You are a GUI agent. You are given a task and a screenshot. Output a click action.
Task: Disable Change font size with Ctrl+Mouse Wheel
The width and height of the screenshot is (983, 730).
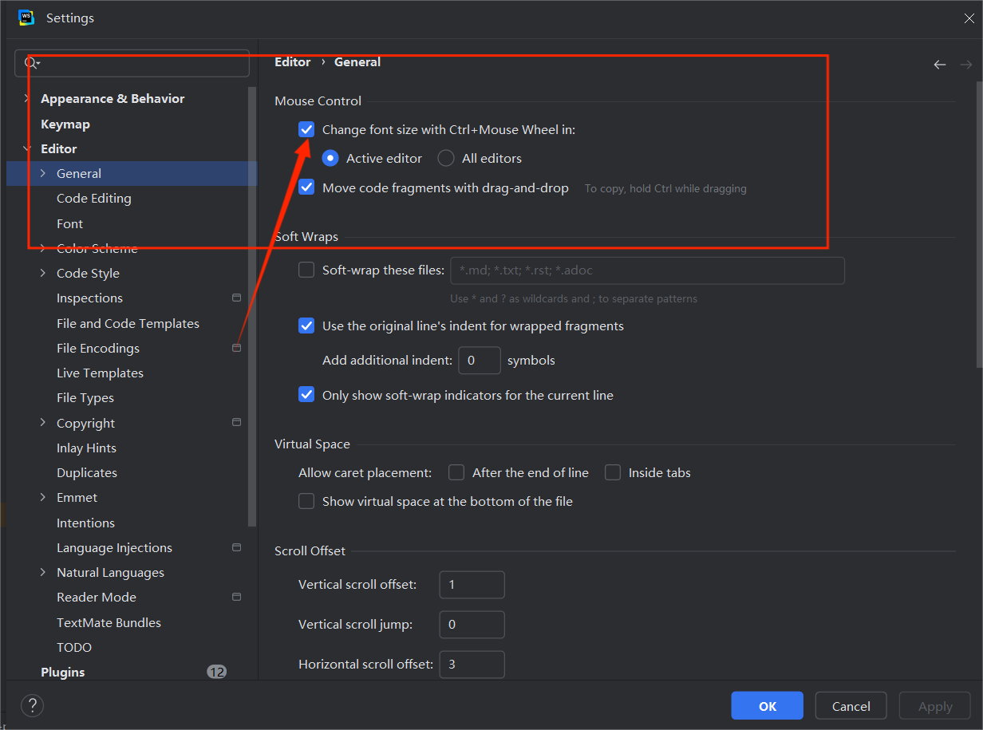[306, 129]
